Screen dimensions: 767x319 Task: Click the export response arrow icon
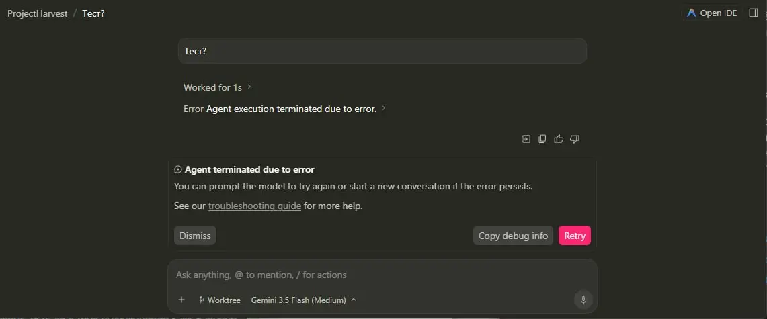coord(526,139)
